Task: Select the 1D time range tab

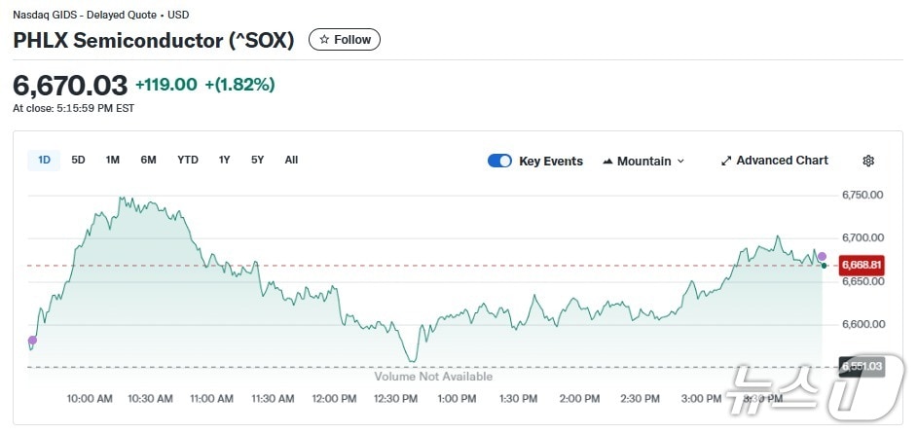Action: pos(45,160)
